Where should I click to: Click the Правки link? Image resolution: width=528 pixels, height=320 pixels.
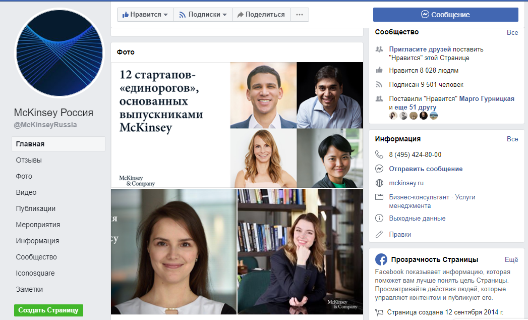tap(400, 234)
